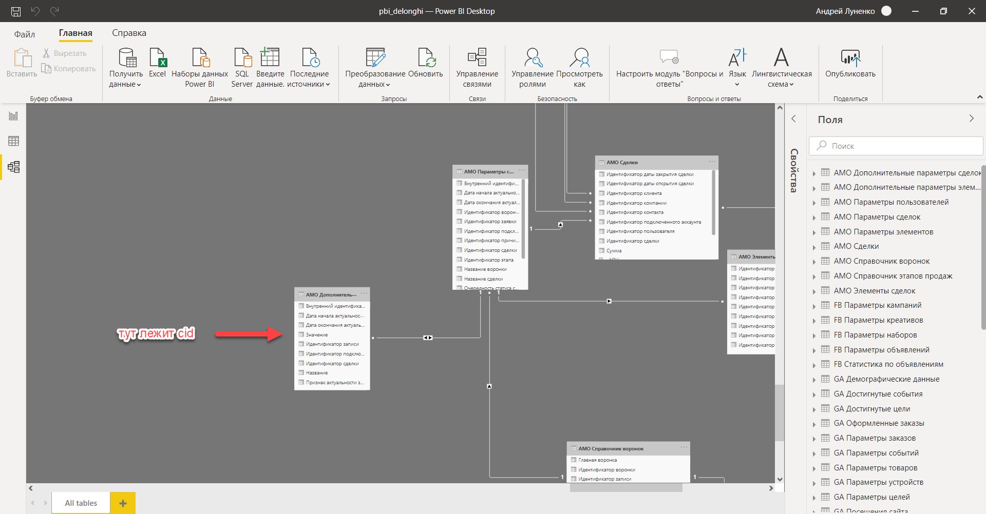Screen dimensions: 986x514
Task: Publish report with Опубликовать
Action: pyautogui.click(x=850, y=63)
